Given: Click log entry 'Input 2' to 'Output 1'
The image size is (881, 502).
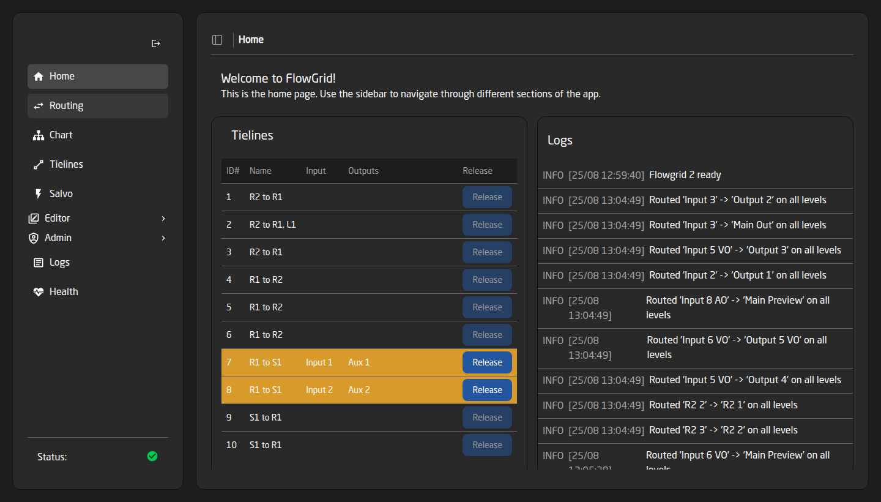Looking at the screenshot, I should point(695,275).
